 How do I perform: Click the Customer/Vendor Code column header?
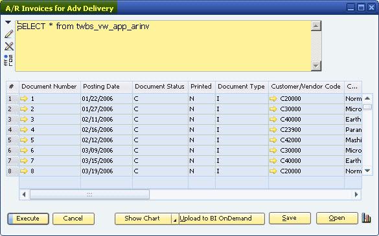(306, 87)
